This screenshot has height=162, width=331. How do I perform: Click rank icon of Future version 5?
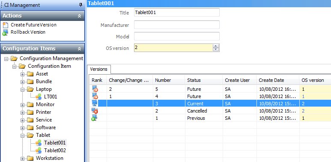tap(95, 89)
